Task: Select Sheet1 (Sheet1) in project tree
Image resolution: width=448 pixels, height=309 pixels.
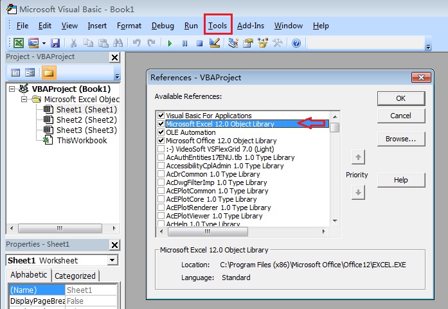Action: [x=87, y=110]
